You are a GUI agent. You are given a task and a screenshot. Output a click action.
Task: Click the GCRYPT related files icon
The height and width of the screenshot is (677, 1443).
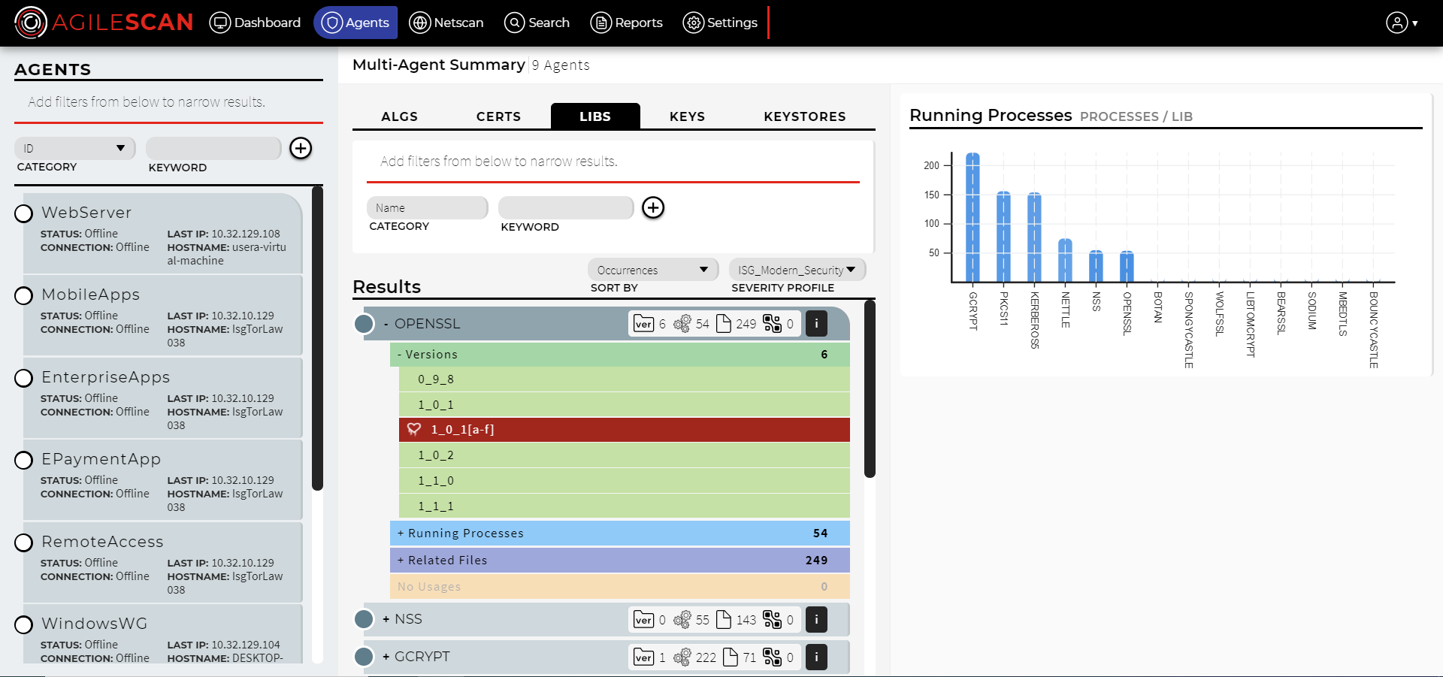(730, 657)
